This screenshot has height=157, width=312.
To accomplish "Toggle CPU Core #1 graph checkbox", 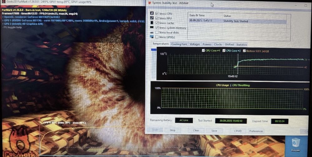I will tap(203, 51).
